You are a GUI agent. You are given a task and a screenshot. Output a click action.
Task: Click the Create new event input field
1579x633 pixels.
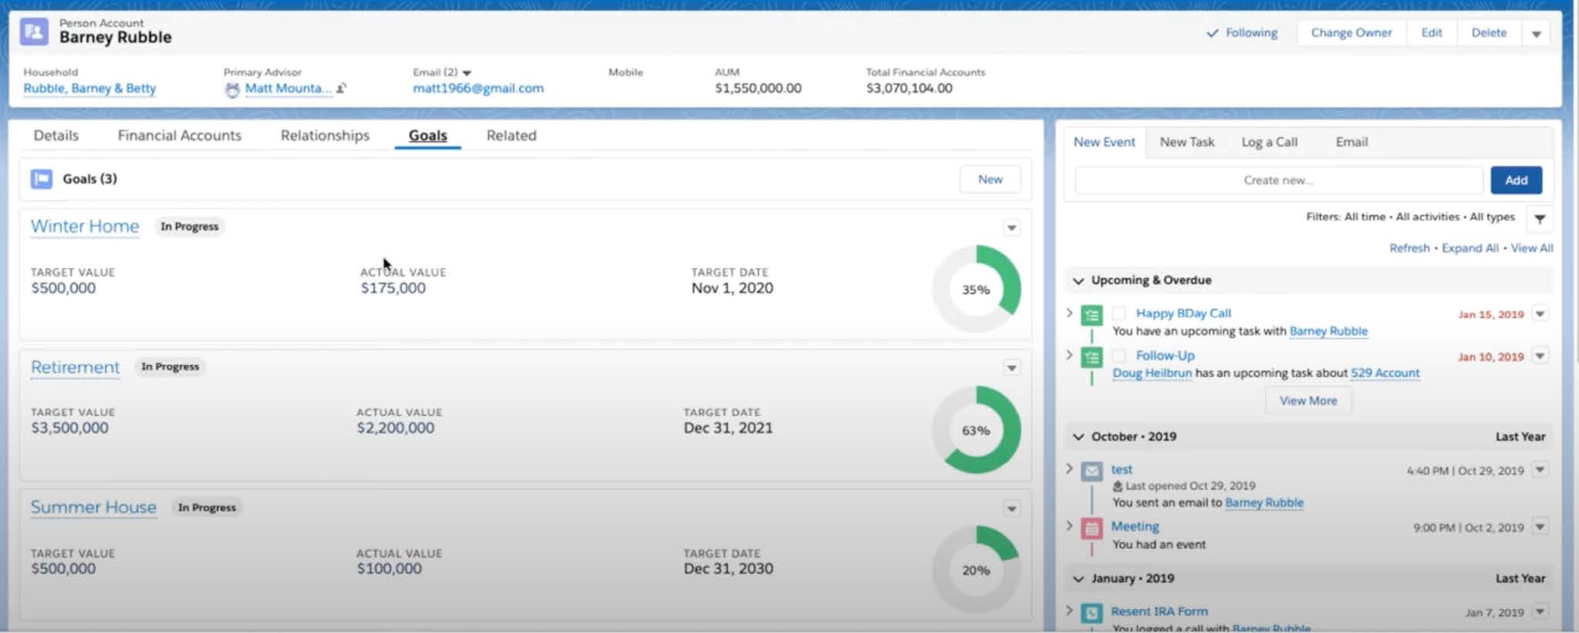click(x=1278, y=180)
